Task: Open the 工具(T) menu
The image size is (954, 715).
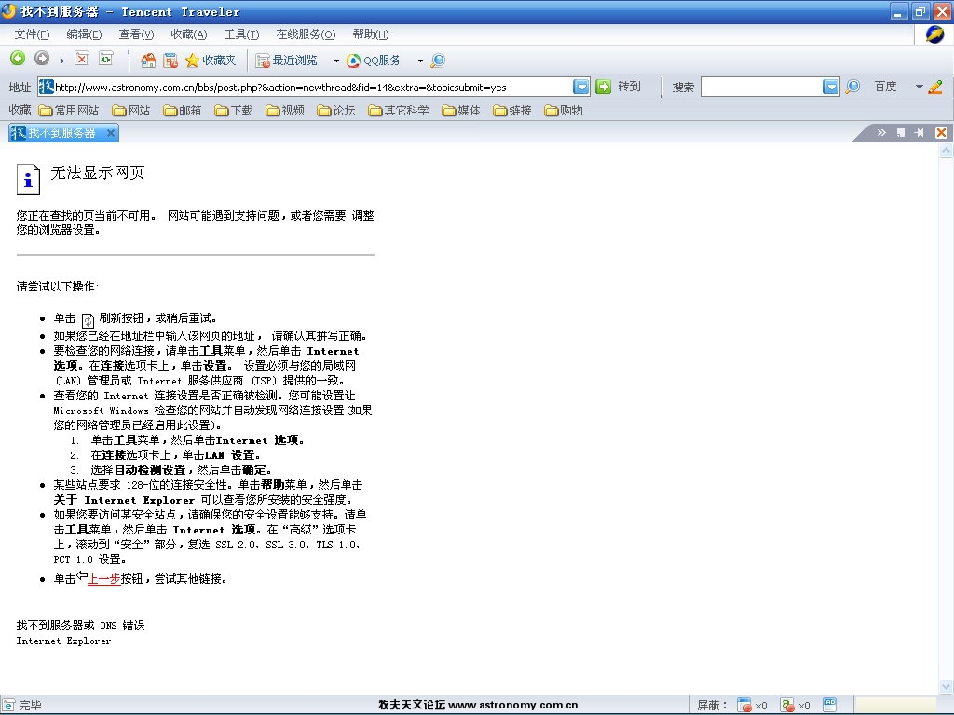Action: coord(241,34)
